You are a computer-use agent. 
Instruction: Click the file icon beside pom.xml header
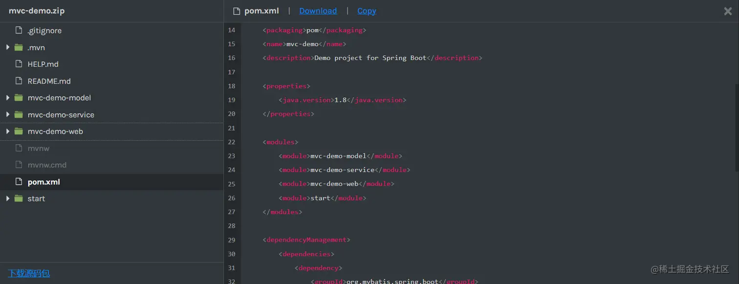[x=237, y=11]
